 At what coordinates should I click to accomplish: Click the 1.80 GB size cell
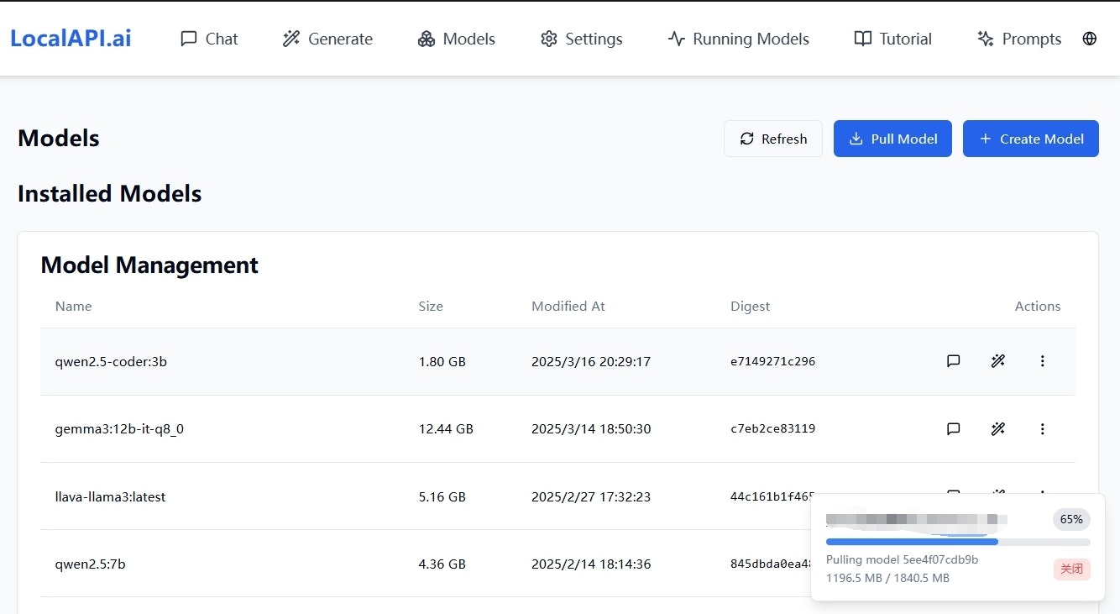pos(442,362)
